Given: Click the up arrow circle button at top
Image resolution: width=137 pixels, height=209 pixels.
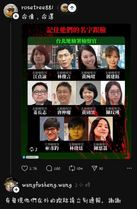Looking at the screenshot, I should (72, 8).
